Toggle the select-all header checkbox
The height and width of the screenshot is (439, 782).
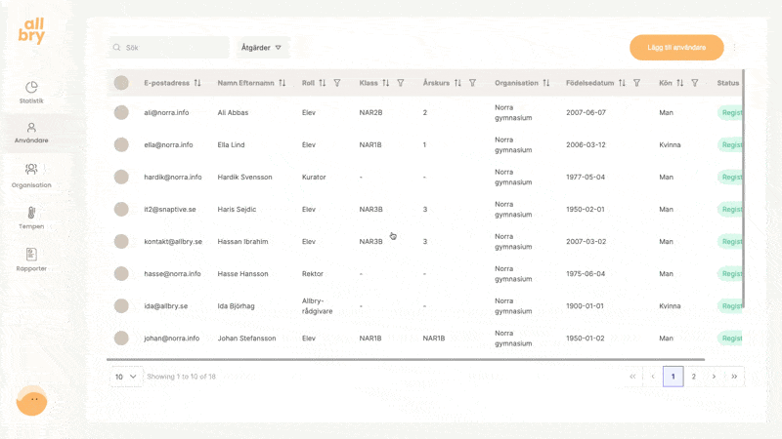[x=121, y=83]
